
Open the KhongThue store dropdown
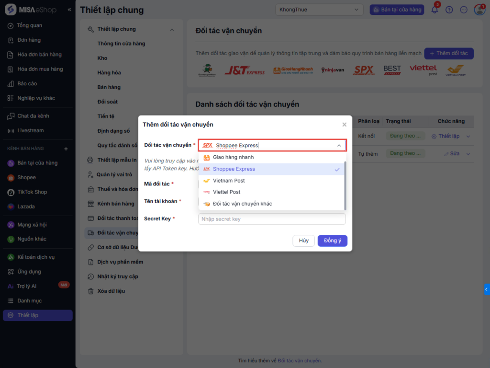pyautogui.click(x=319, y=10)
